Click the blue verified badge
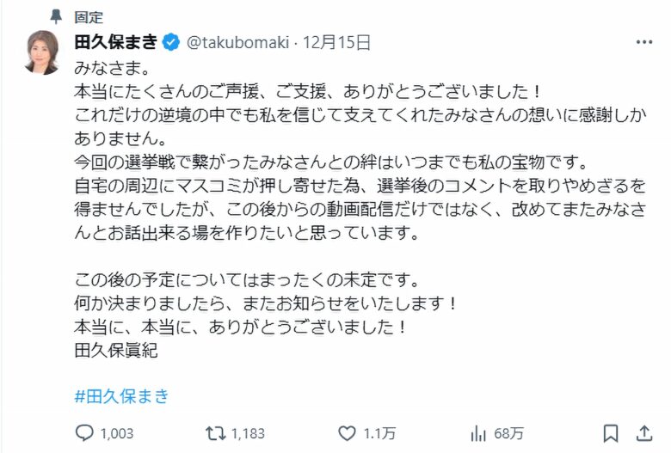671x453 pixels. pyautogui.click(x=171, y=41)
